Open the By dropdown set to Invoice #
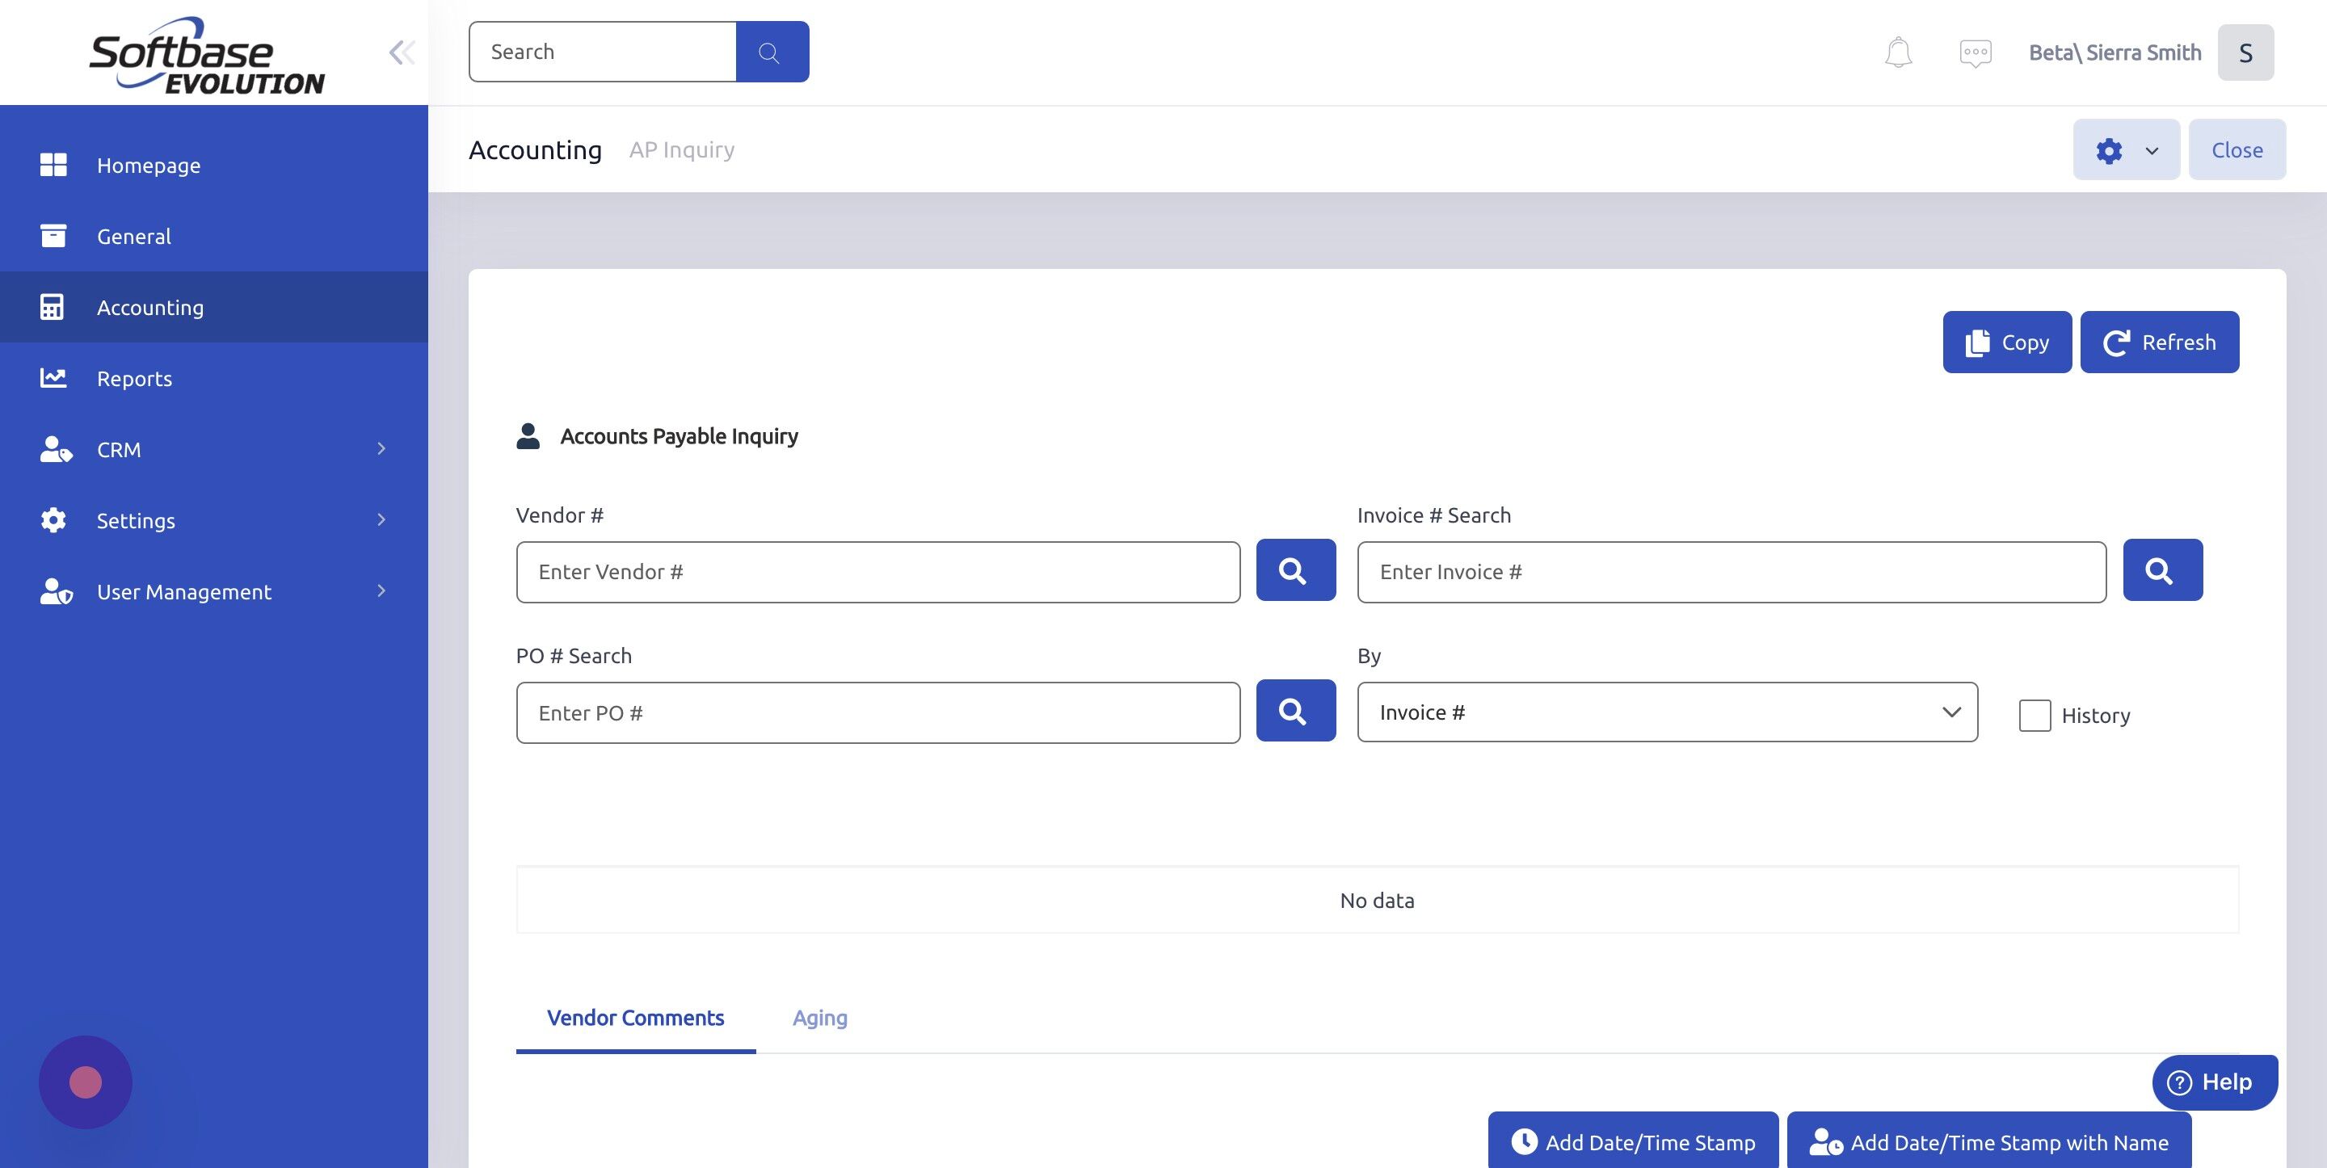Viewport: 2327px width, 1168px height. (x=1667, y=712)
